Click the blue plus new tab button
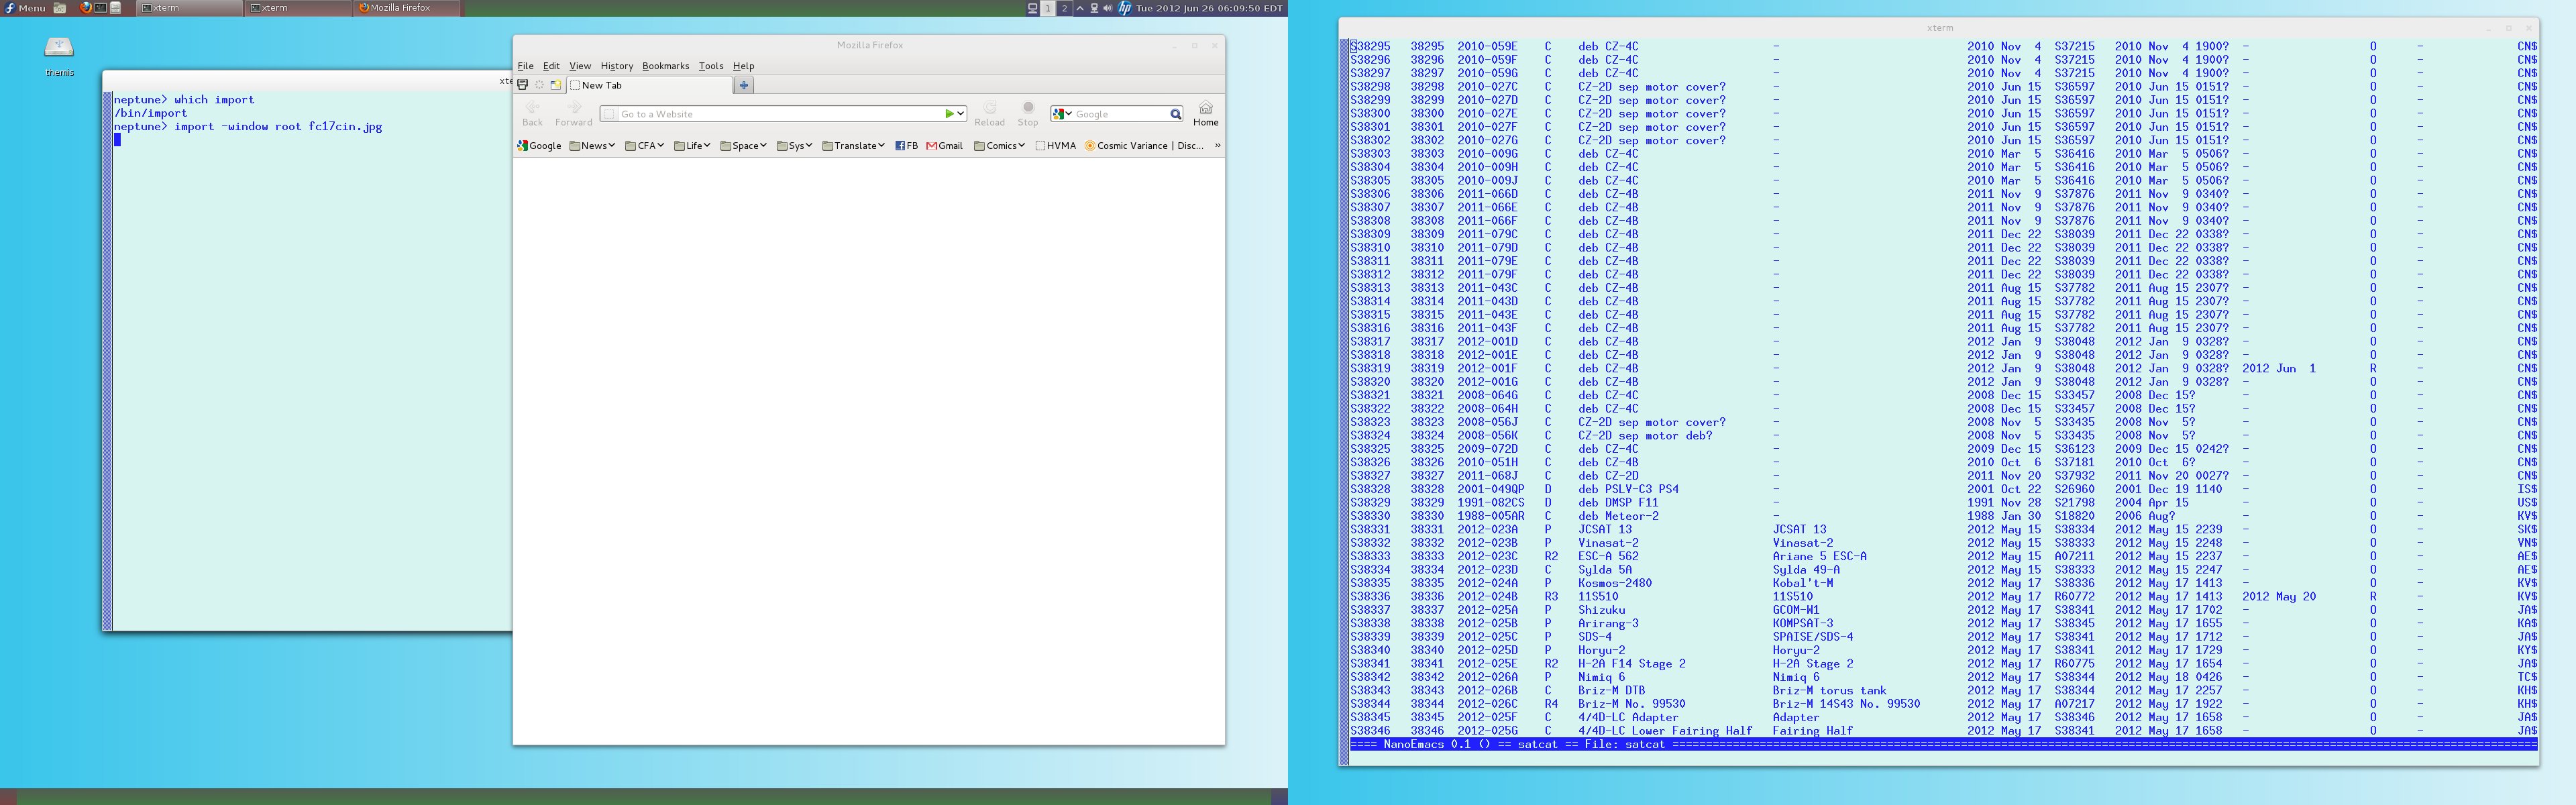2576x805 pixels. click(743, 85)
